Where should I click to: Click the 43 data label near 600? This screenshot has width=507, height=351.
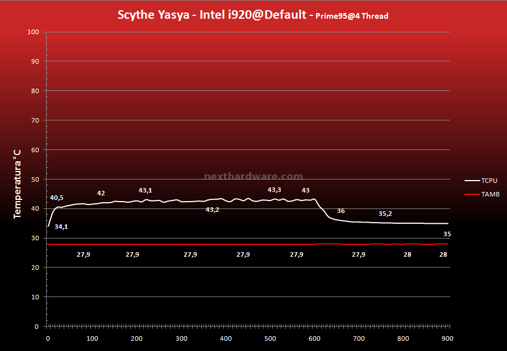[x=306, y=190]
